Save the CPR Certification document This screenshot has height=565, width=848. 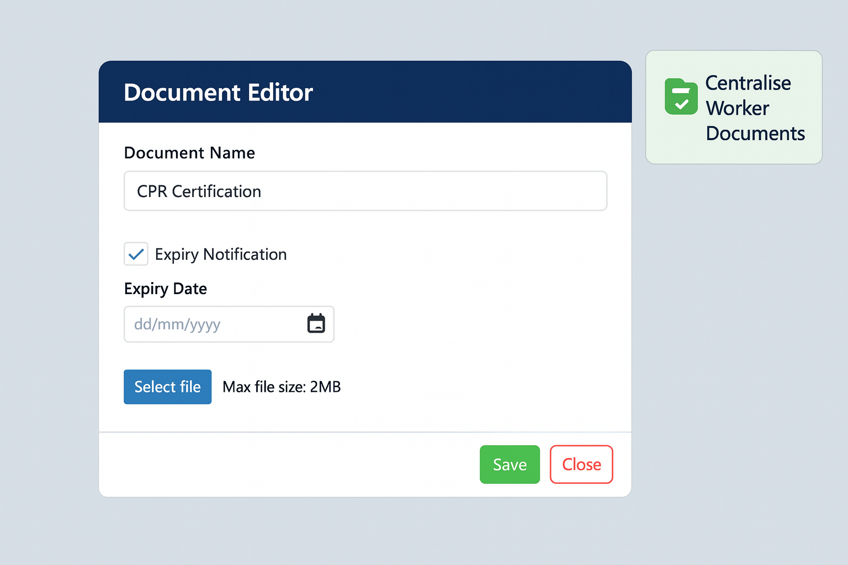point(509,464)
